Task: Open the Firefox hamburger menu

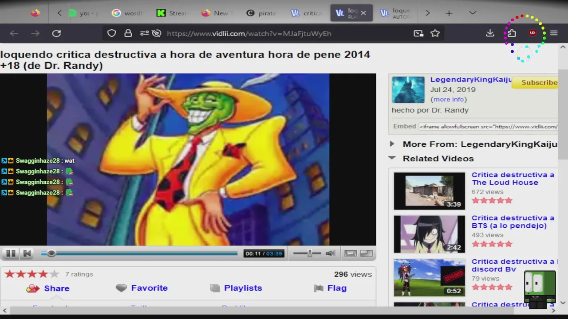Action: pos(554,33)
